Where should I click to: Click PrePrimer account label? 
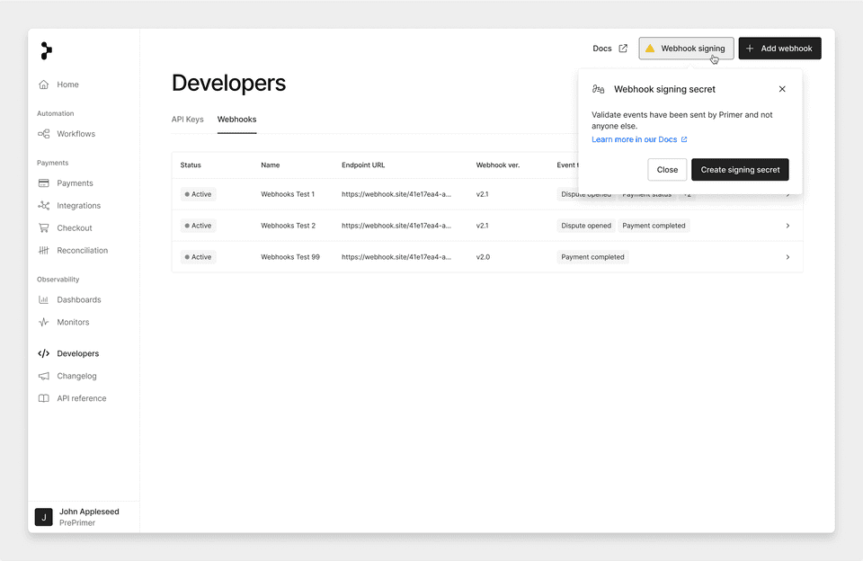(x=77, y=523)
